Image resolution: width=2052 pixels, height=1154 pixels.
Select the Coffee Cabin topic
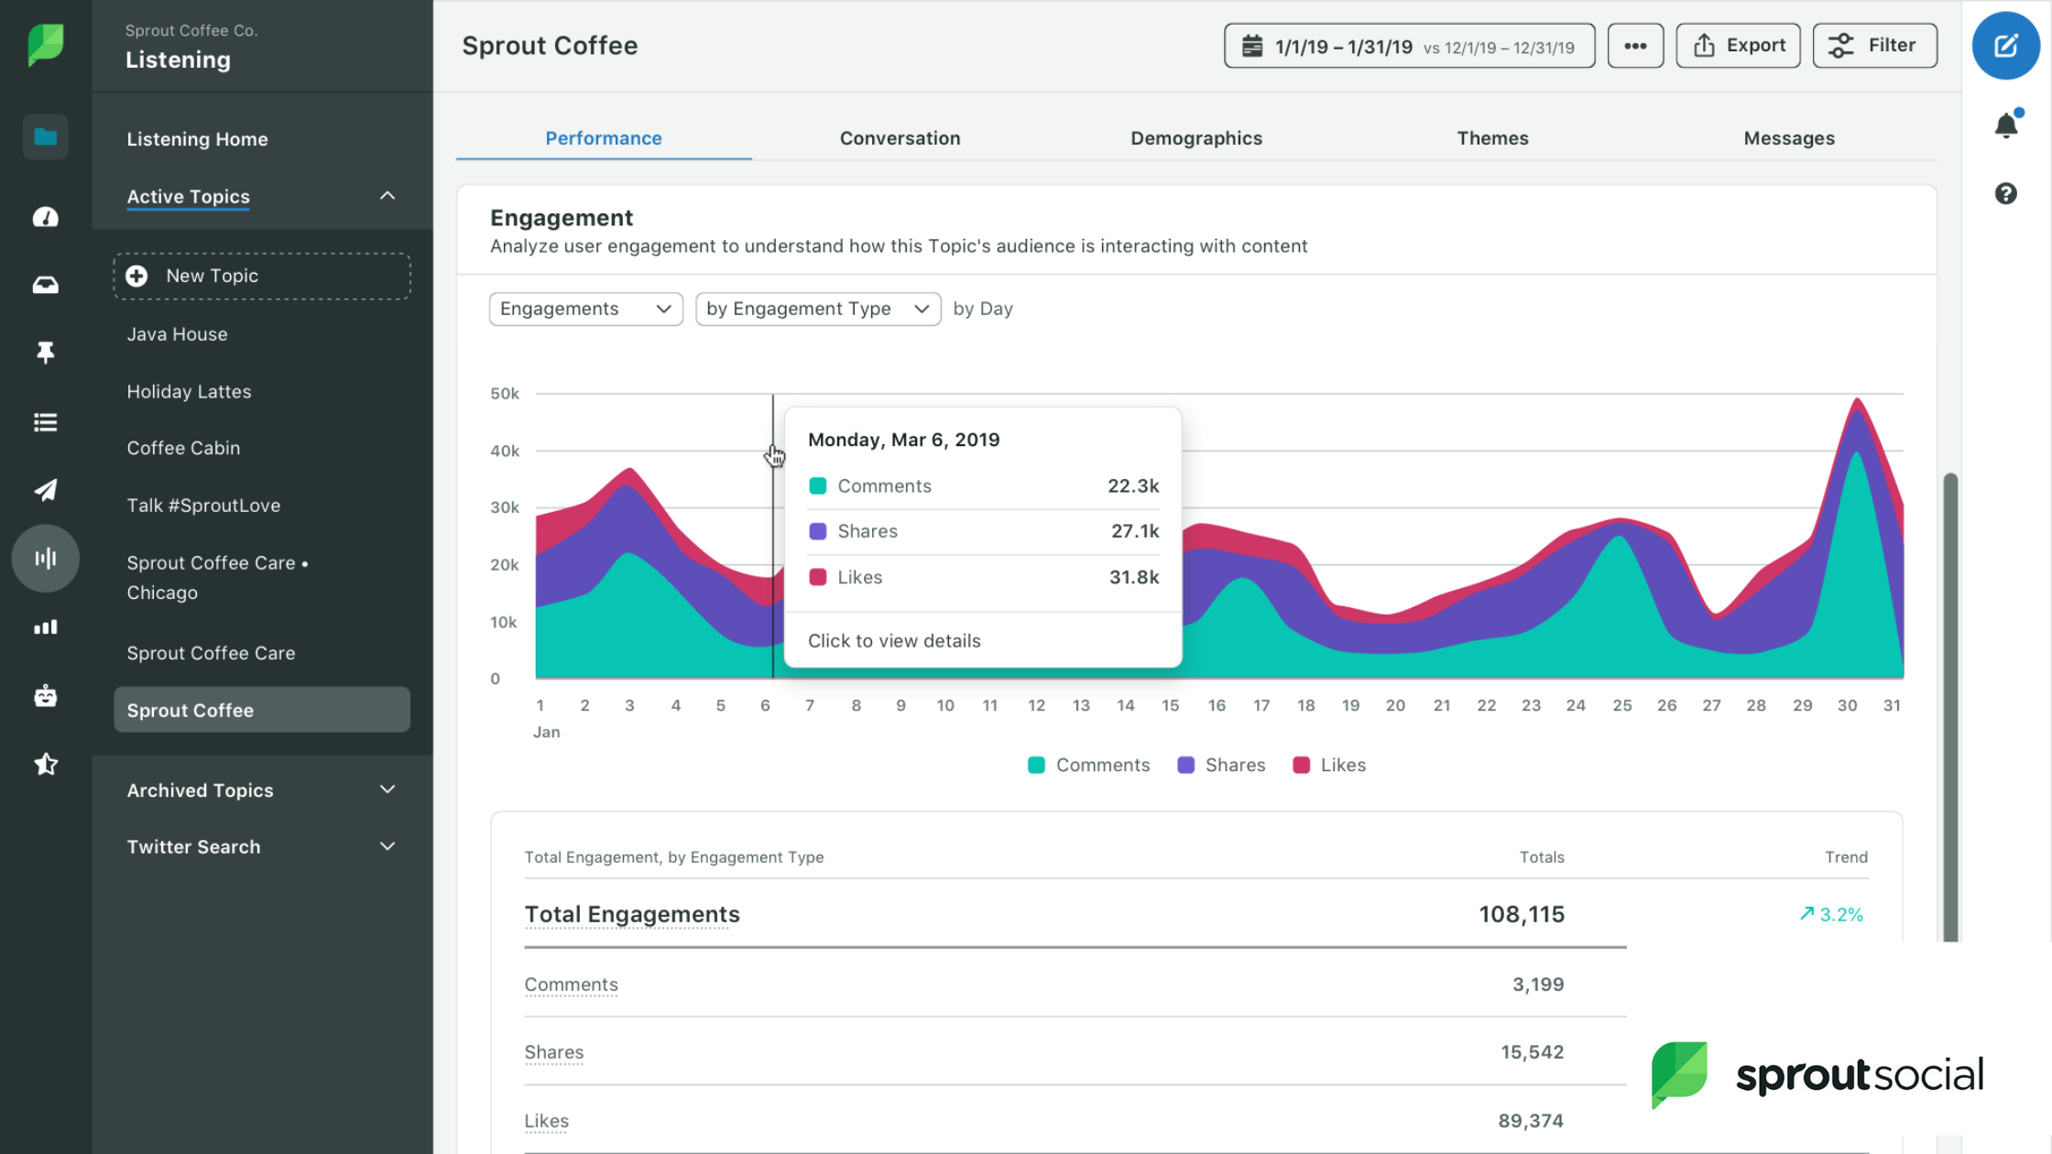click(183, 448)
